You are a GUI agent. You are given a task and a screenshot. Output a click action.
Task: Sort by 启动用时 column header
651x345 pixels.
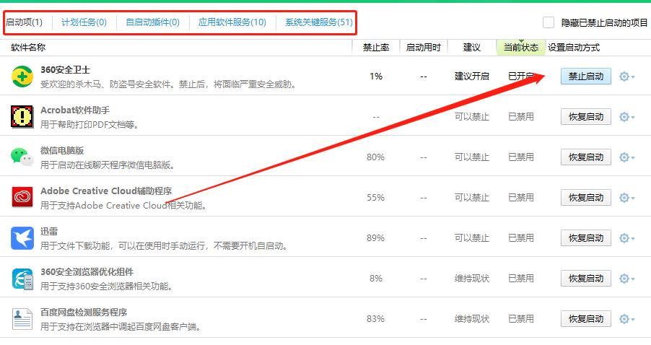click(424, 48)
